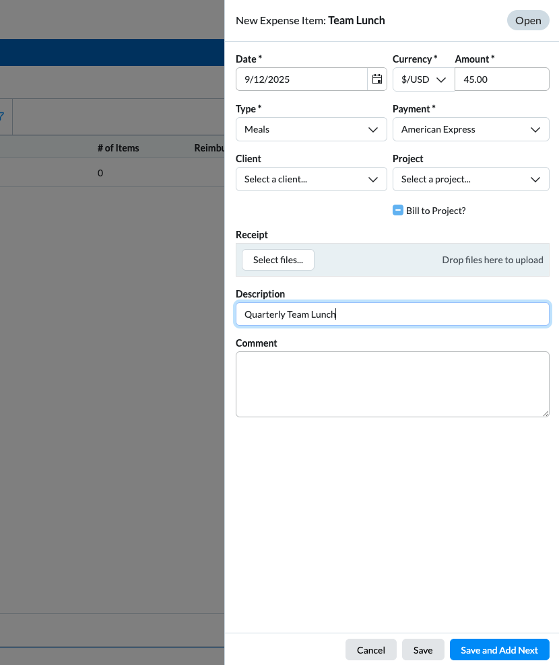Click the # of Items column header
The width and height of the screenshot is (559, 665).
click(x=119, y=148)
